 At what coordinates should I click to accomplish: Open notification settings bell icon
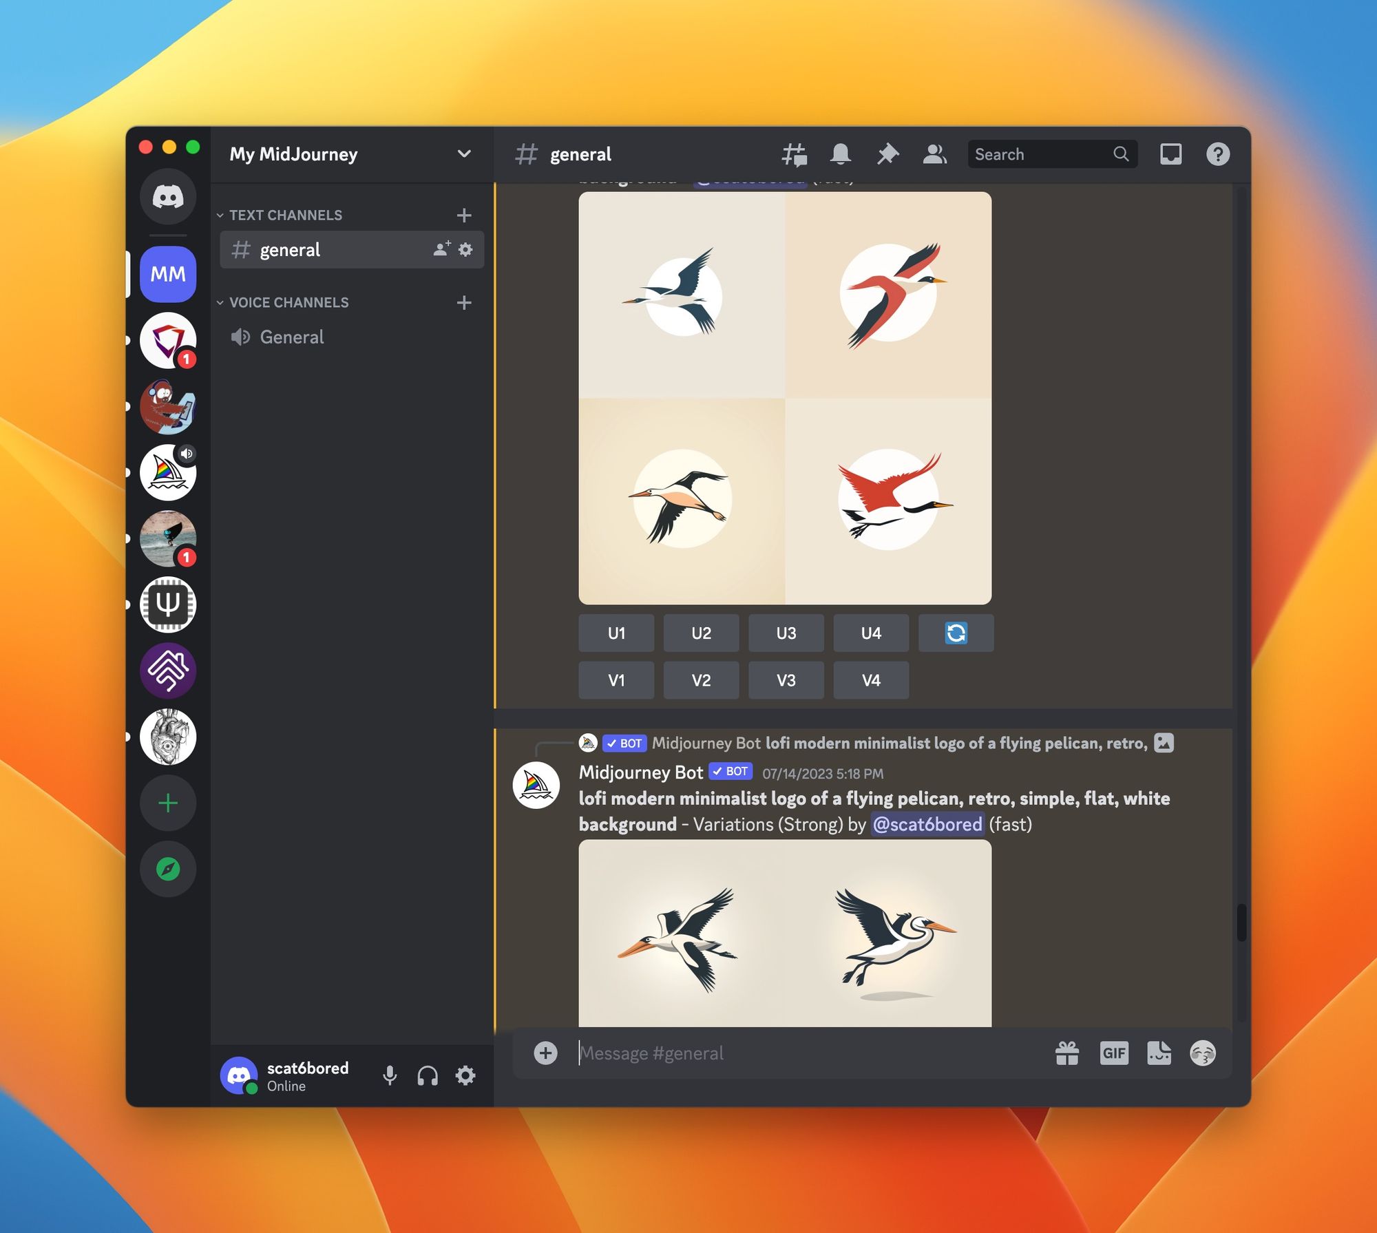(x=841, y=154)
